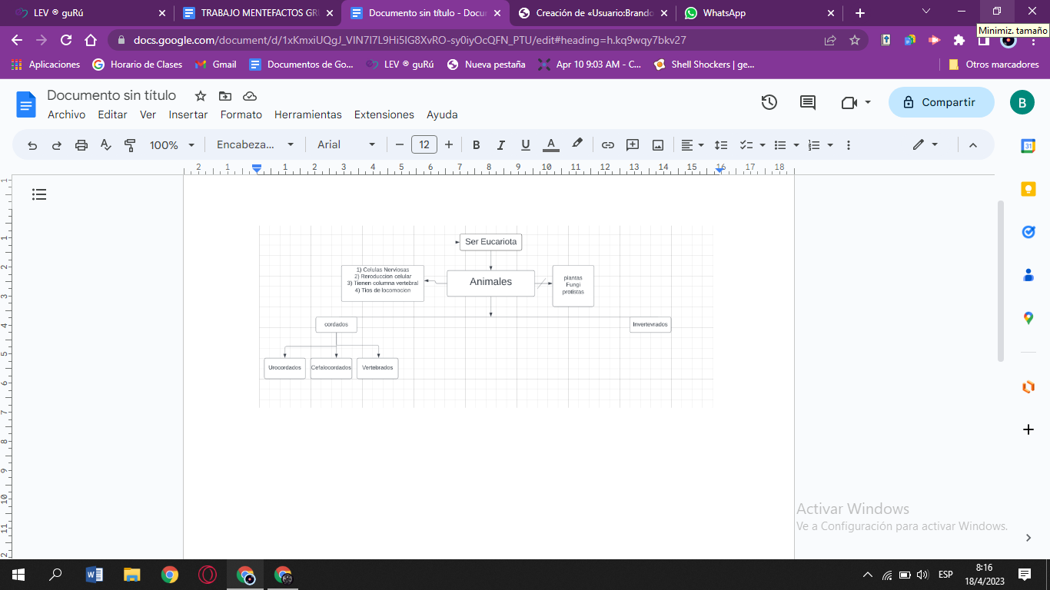
Task: Click the Insert image icon
Action: pos(658,145)
